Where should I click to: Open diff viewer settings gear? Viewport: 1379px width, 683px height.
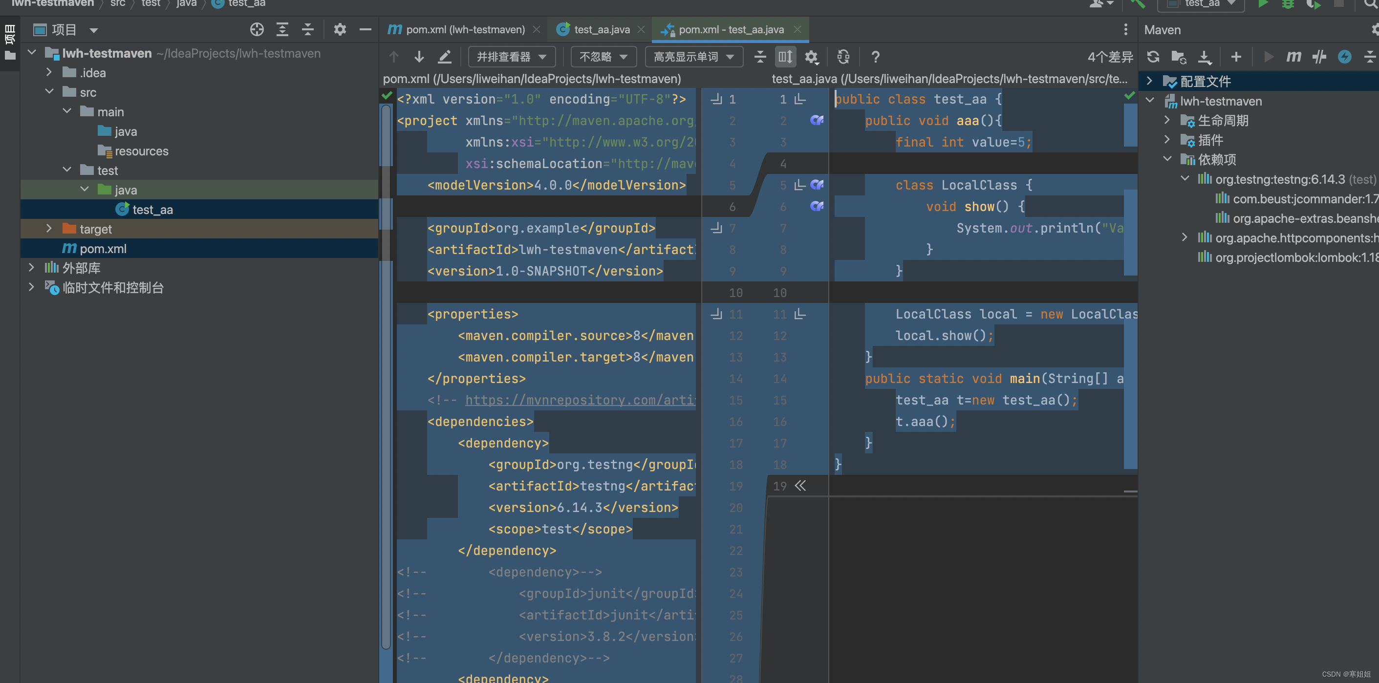pos(812,57)
